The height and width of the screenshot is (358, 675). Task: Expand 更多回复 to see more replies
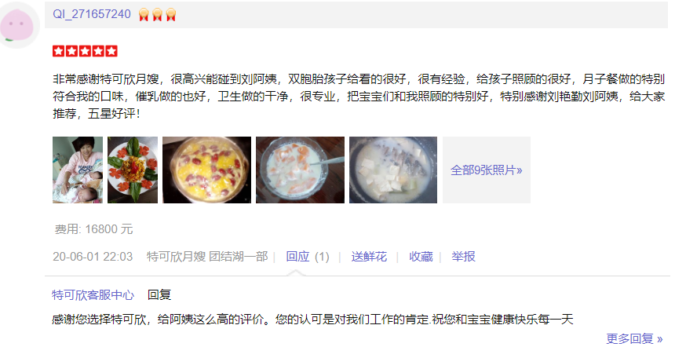coord(634,338)
